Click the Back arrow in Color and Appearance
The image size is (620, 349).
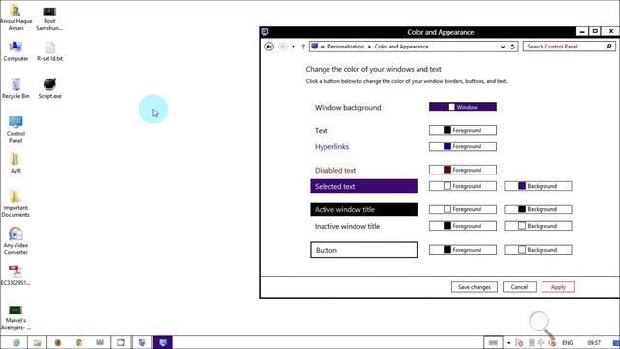[269, 47]
